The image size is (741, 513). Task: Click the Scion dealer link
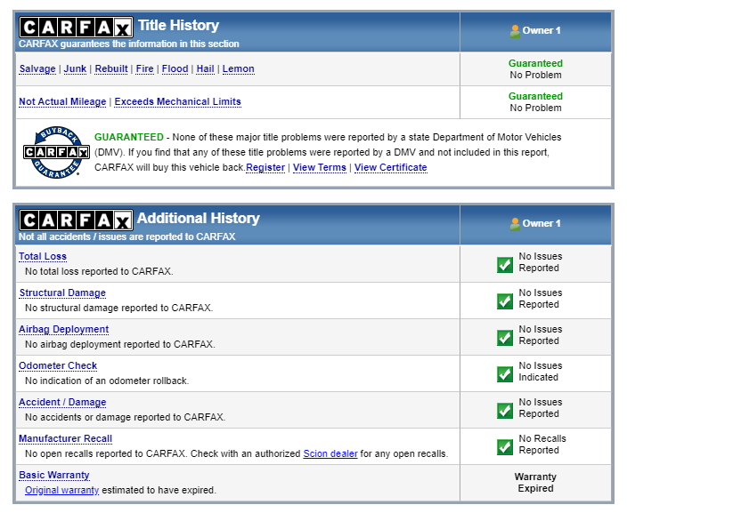tap(330, 454)
